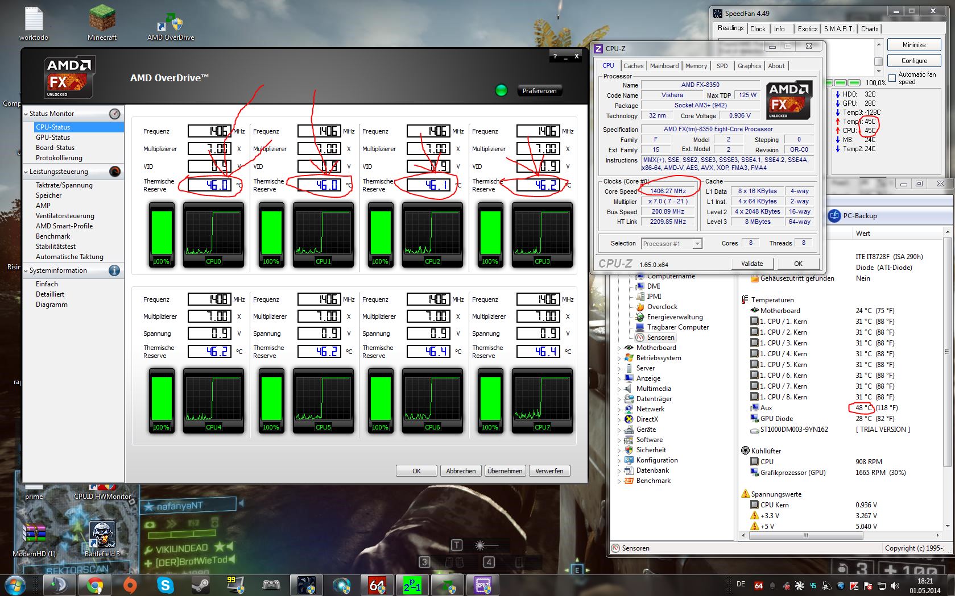Expand the Motherboard node in AIDA64 tree

(x=619, y=348)
